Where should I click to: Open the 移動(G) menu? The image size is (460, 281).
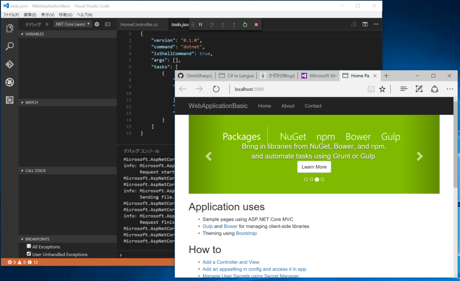66,15
